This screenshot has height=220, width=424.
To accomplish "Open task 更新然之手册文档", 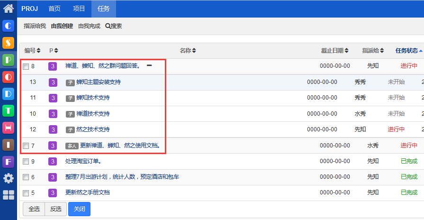I will pos(87,192).
